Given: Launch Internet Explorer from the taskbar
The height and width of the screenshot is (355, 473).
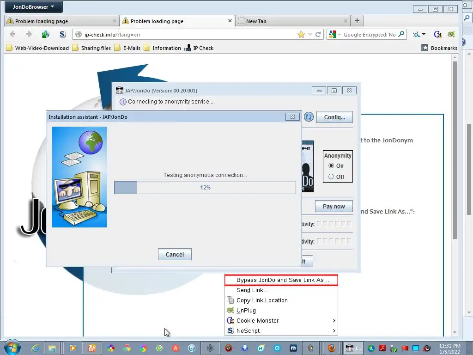Looking at the screenshot, I should coord(35,348).
